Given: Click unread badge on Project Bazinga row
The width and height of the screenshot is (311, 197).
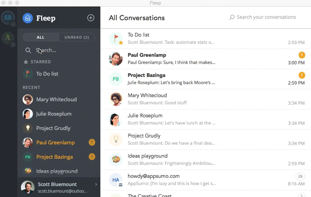Looking at the screenshot, I should (302, 75).
